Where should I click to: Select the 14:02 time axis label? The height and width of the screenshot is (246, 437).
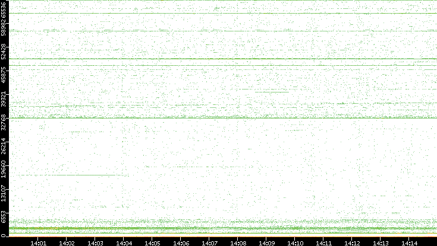[x=67, y=243]
